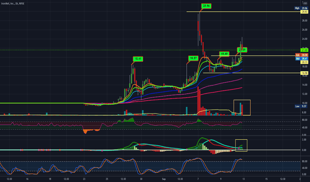Click the 25 date label on time axis
The width and height of the screenshot is (310, 182).
click(107, 179)
